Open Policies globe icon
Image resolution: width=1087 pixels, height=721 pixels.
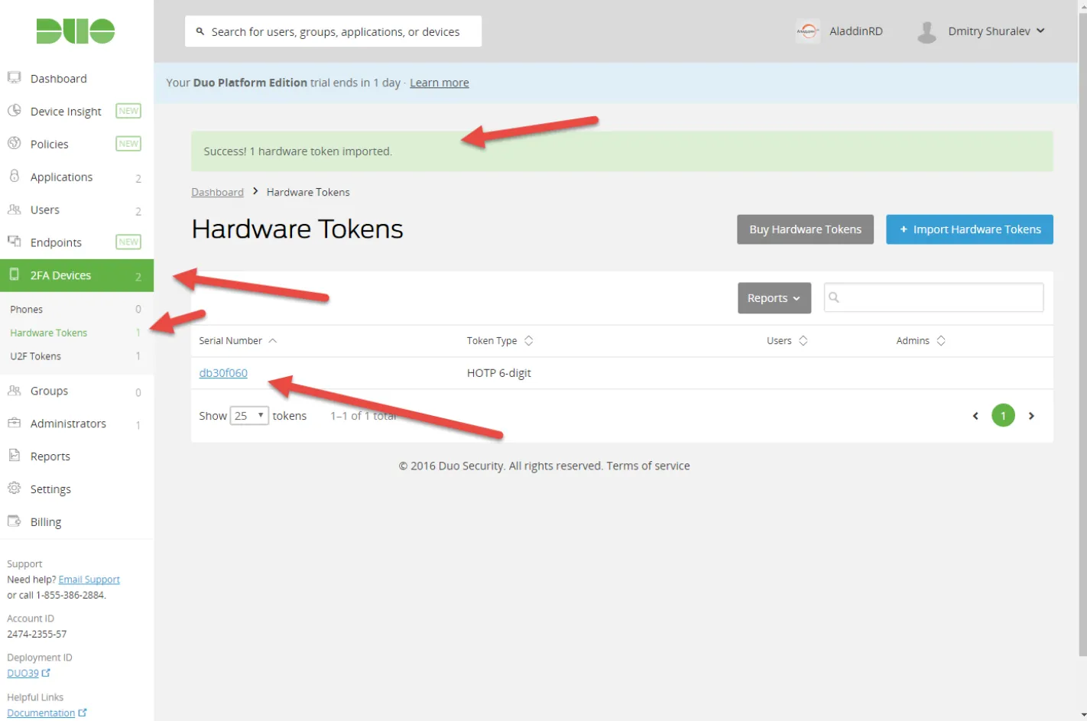14,144
